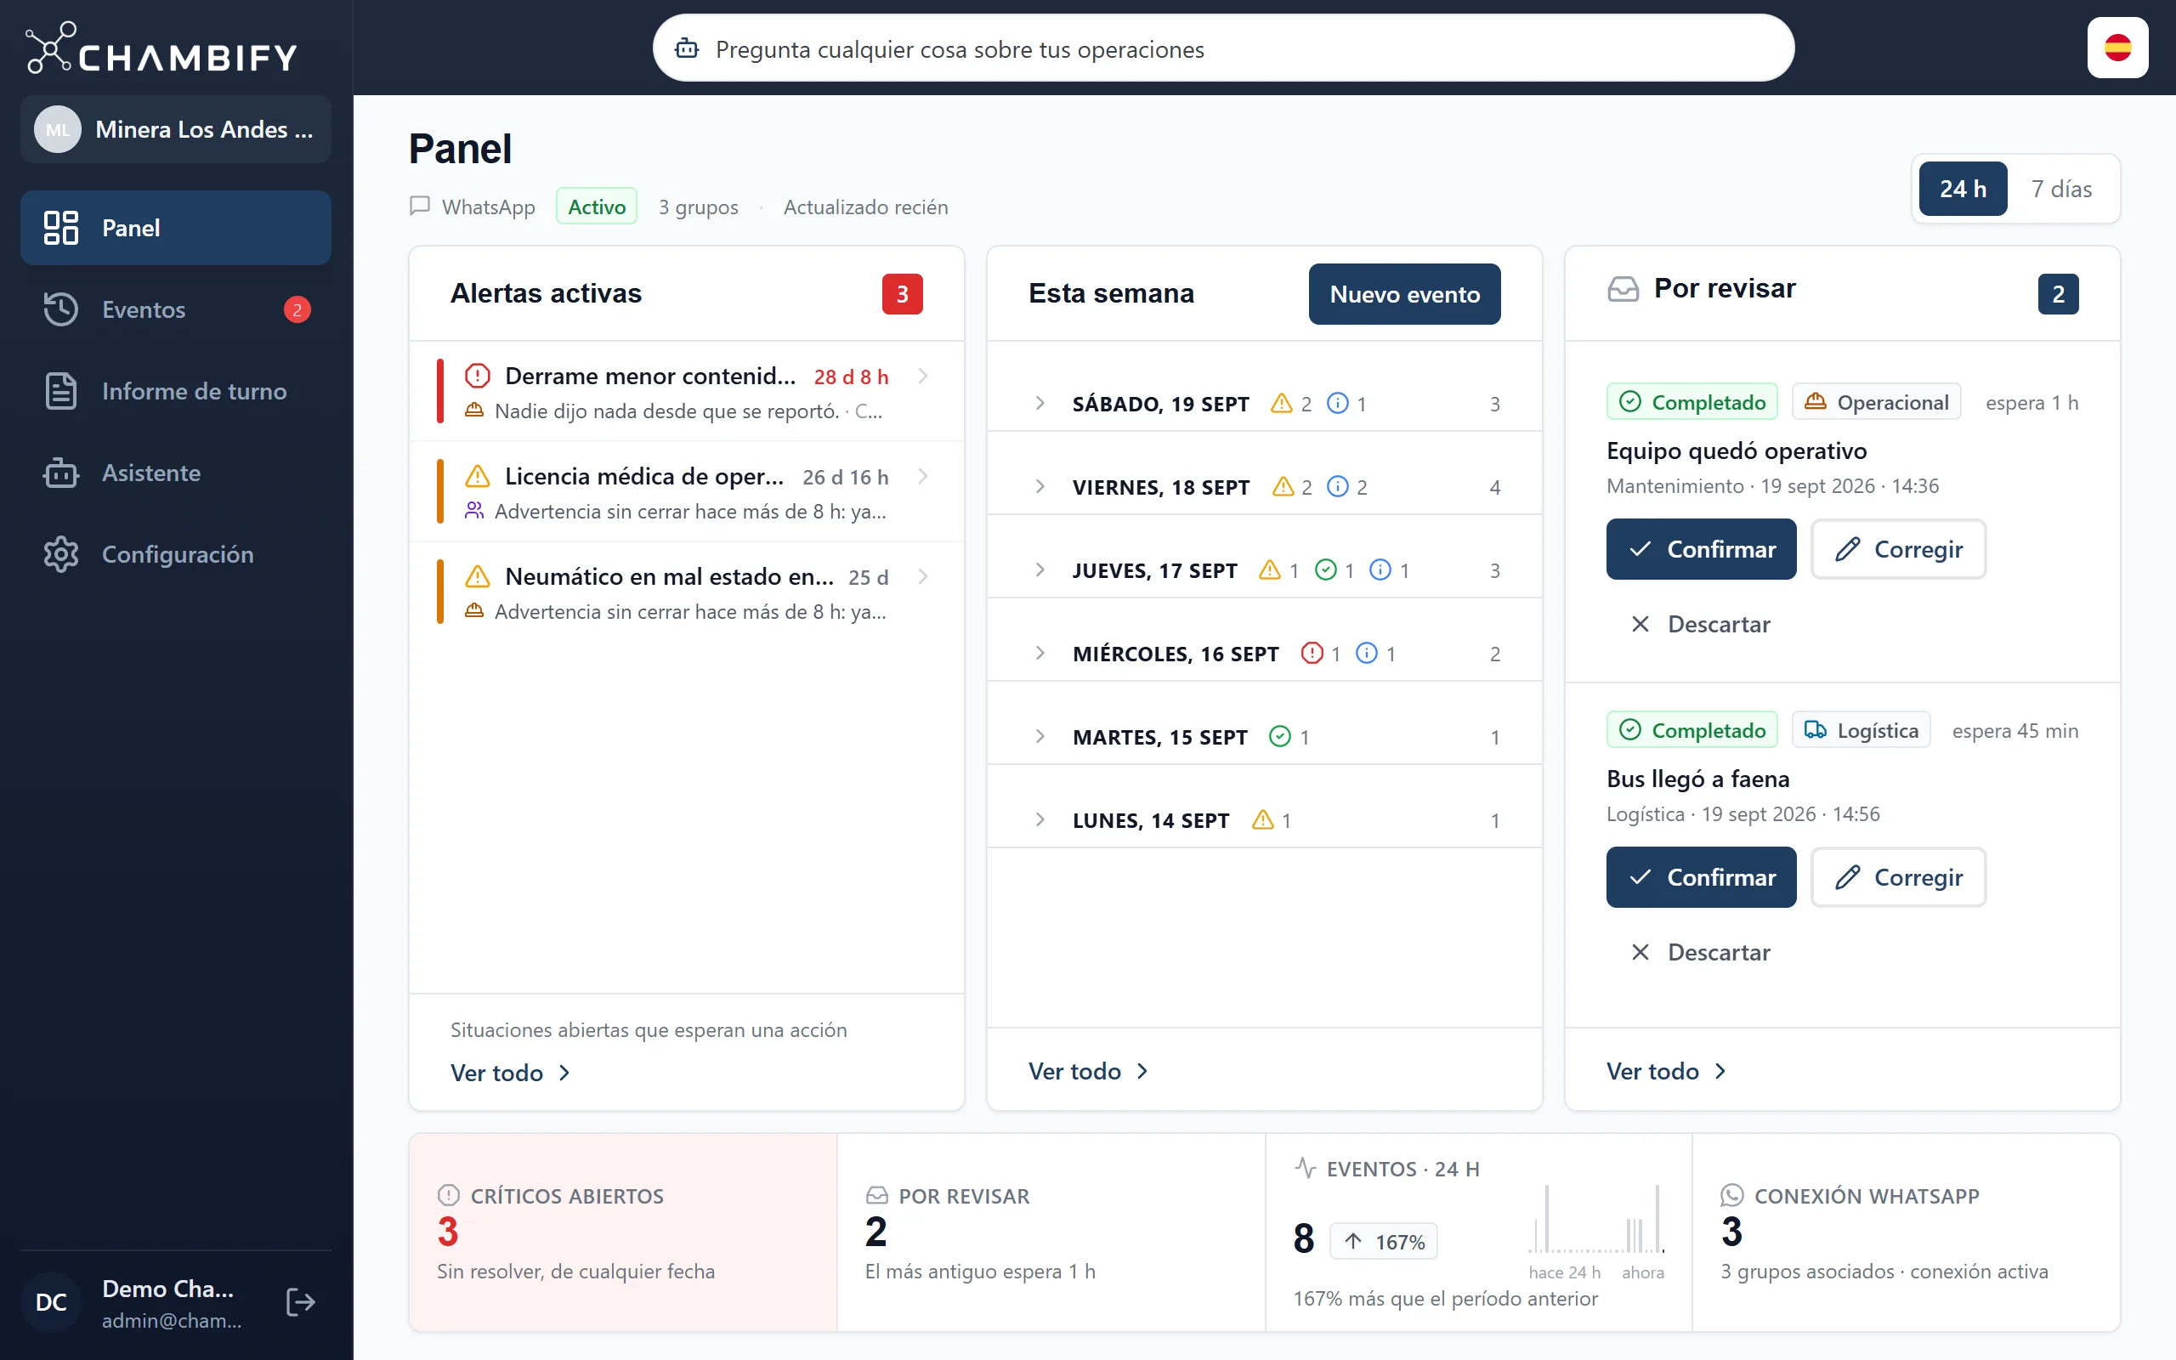Click the '3 grupos' text
Screen dimensions: 2176x1360
(698, 207)
